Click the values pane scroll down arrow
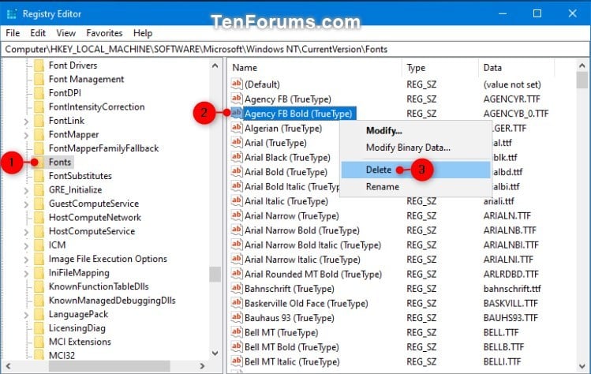This screenshot has height=374, width=591. [582, 366]
